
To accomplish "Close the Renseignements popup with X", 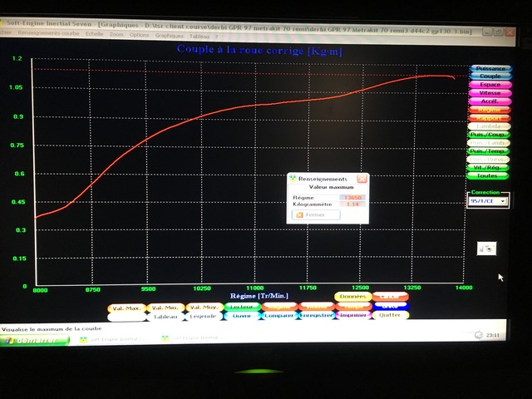I will [x=362, y=179].
